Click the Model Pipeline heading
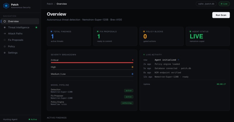This screenshot has width=234, height=122. tap(60, 85)
